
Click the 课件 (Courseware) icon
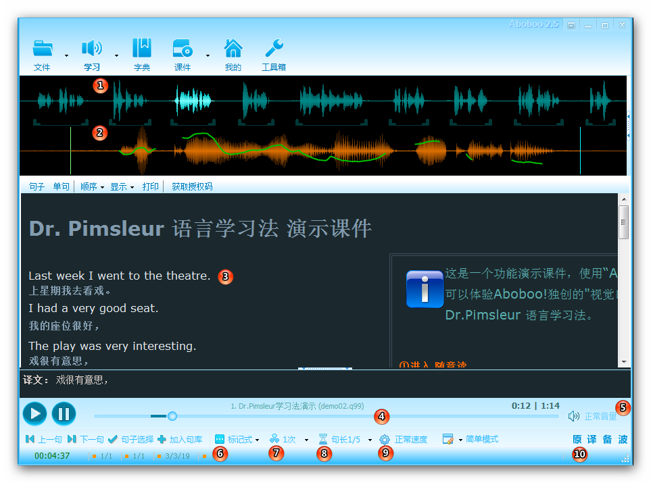183,47
